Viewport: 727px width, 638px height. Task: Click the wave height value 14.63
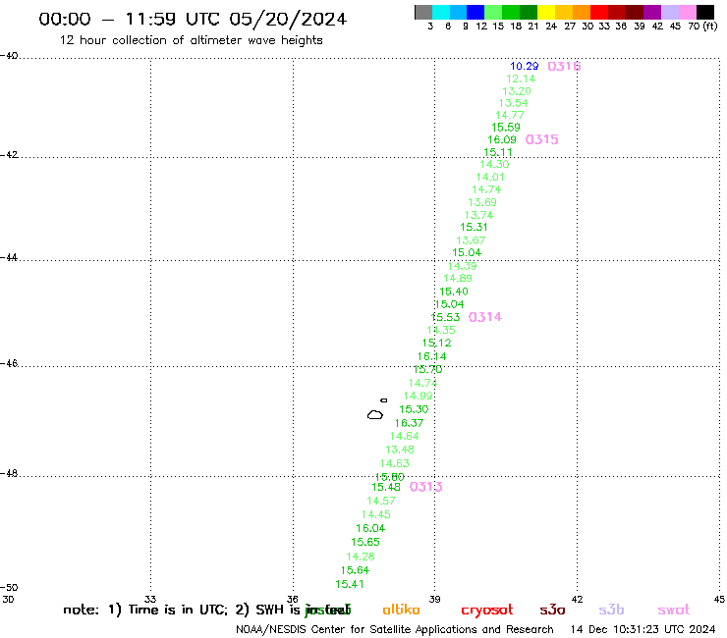click(395, 463)
